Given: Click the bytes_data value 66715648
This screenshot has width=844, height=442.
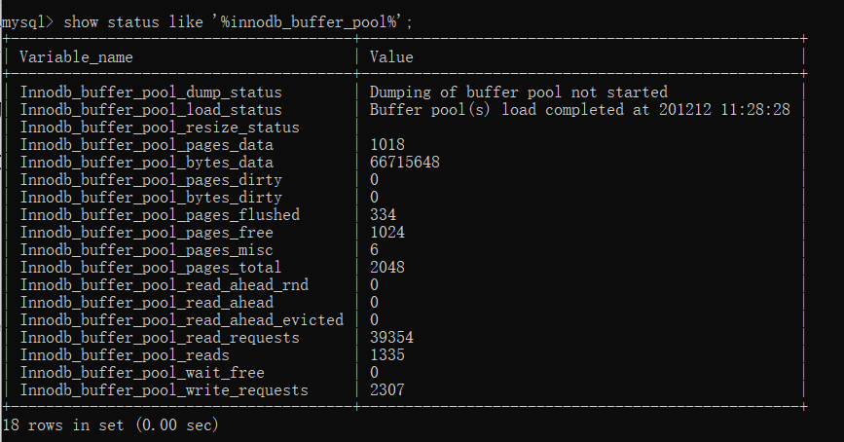Looking at the screenshot, I should coord(405,163).
